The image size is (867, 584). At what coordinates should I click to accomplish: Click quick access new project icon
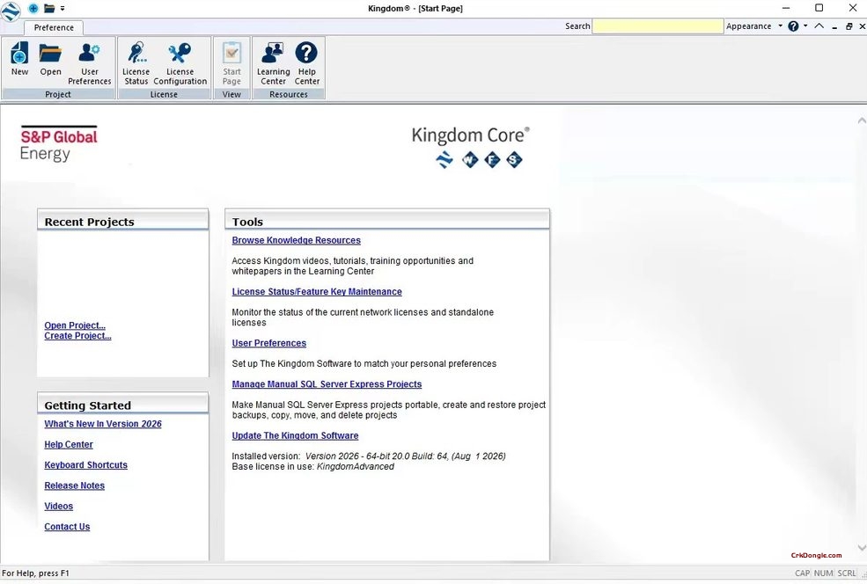tap(33, 8)
